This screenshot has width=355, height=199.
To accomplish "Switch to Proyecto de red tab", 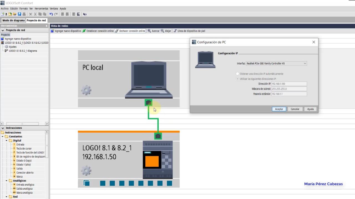I will point(36,20).
